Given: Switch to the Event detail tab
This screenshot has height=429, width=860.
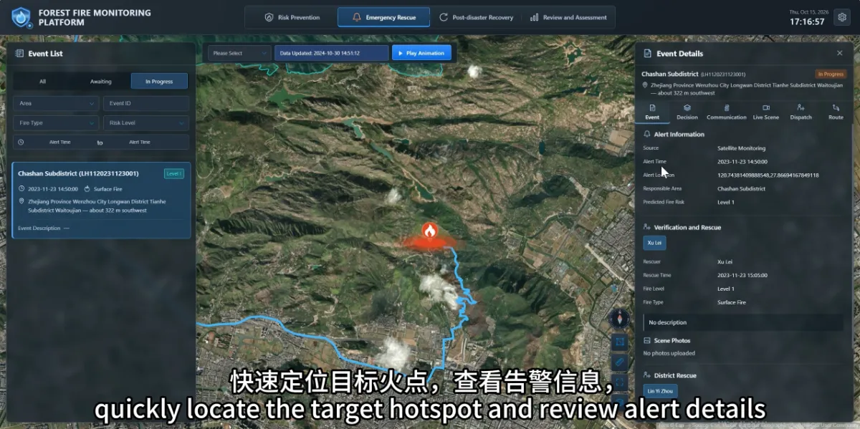Looking at the screenshot, I should coord(652,112).
